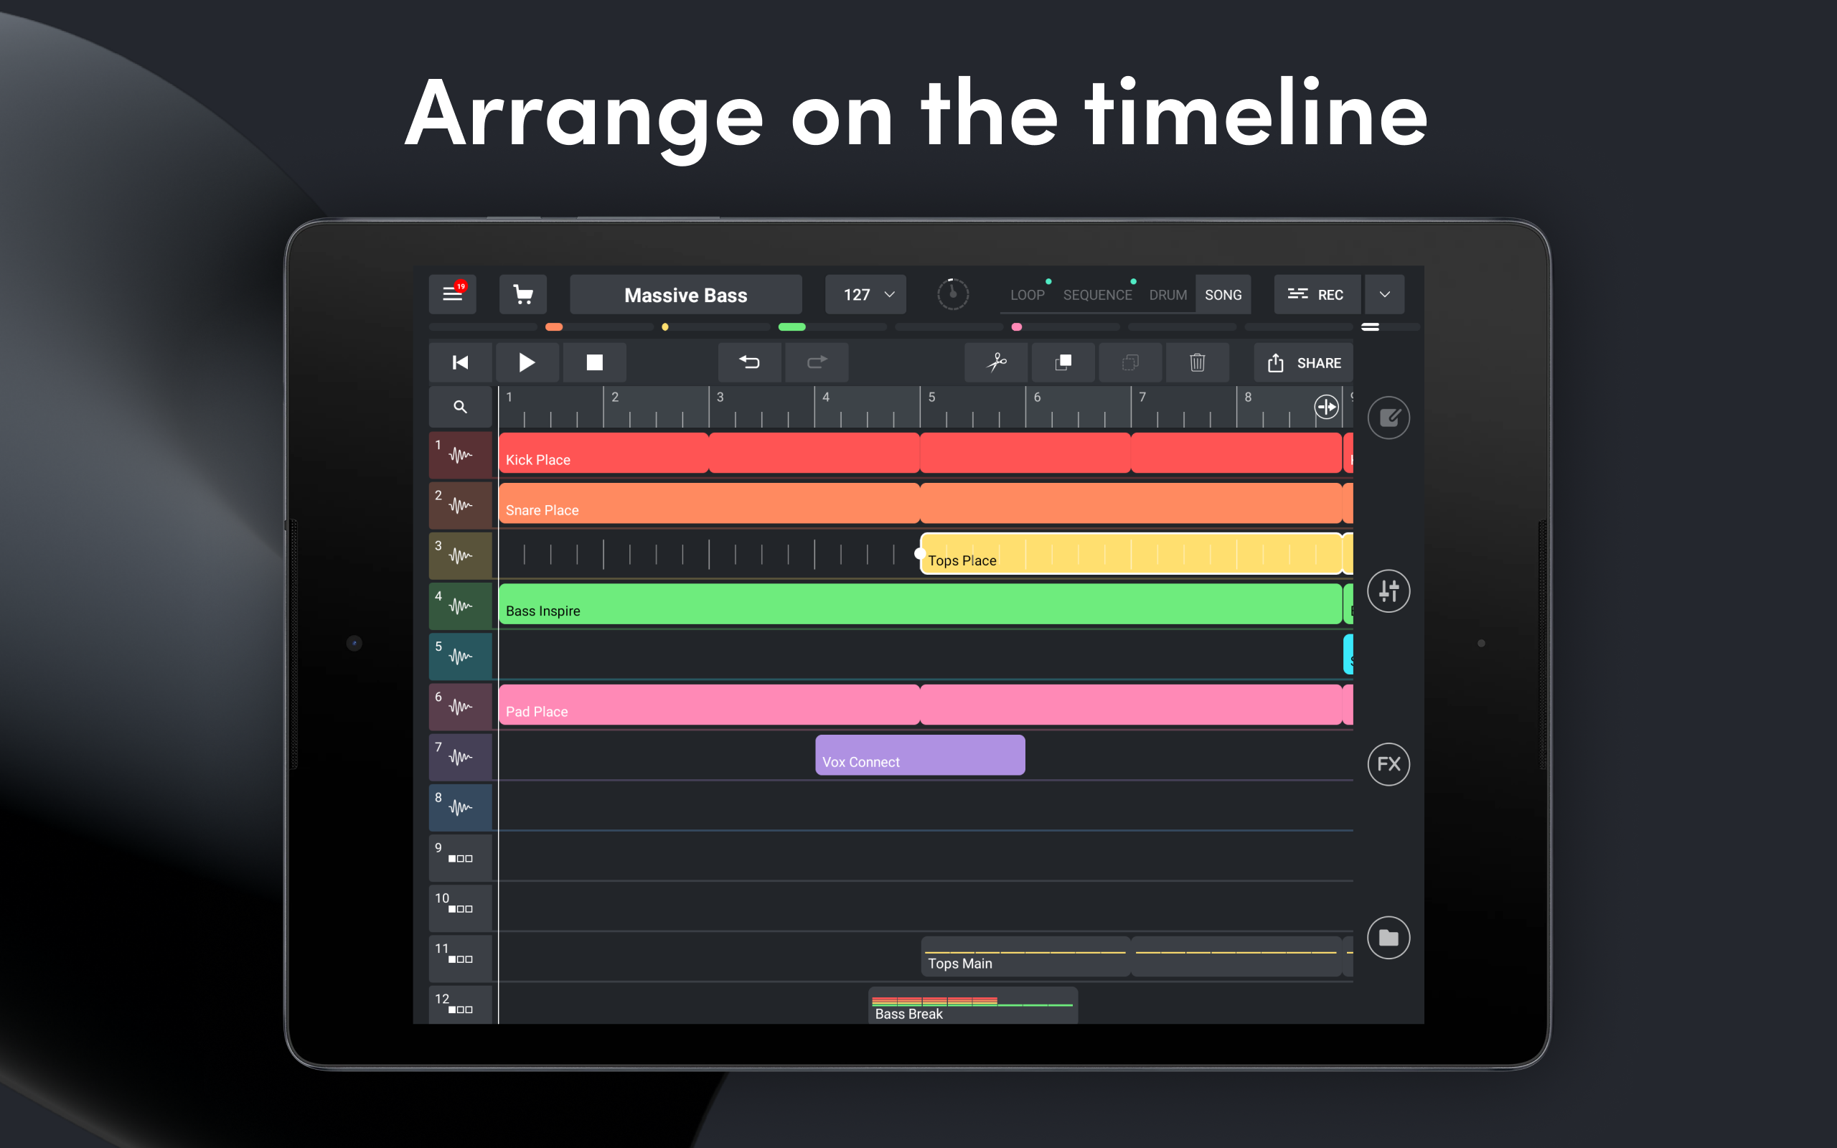Duplicate the selected clip
1837x1148 pixels.
(1063, 362)
